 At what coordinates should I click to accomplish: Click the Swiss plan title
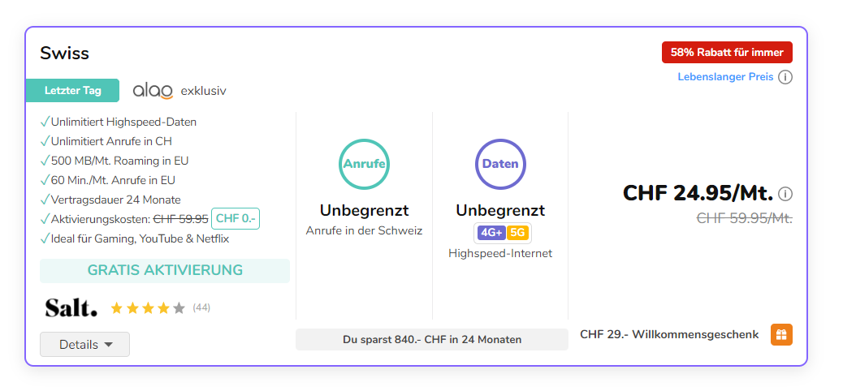(65, 54)
